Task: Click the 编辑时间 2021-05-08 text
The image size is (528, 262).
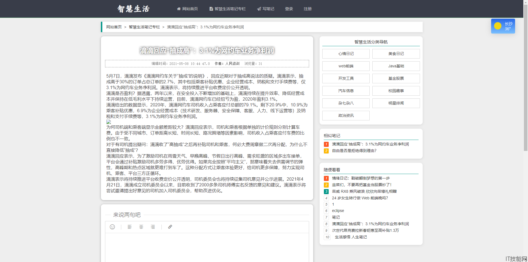Action: (181, 64)
